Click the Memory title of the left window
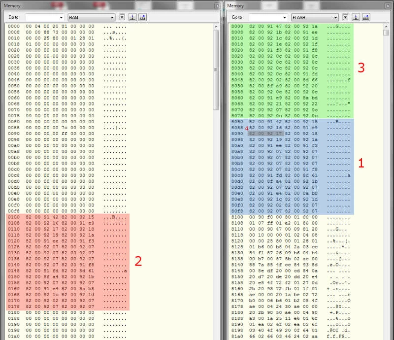The height and width of the screenshot is (340, 394). [12, 5]
